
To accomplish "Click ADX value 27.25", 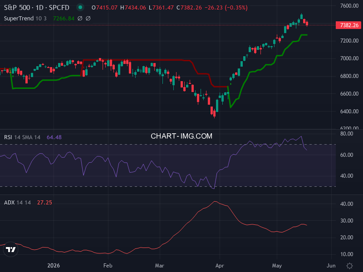I will 44,202.
